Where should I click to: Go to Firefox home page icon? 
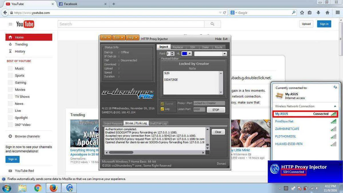(327, 13)
